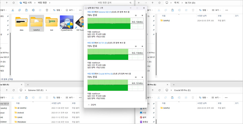Open more options (…) in 바탕 화면 window
243x124 pixels.
(x=80, y=10)
